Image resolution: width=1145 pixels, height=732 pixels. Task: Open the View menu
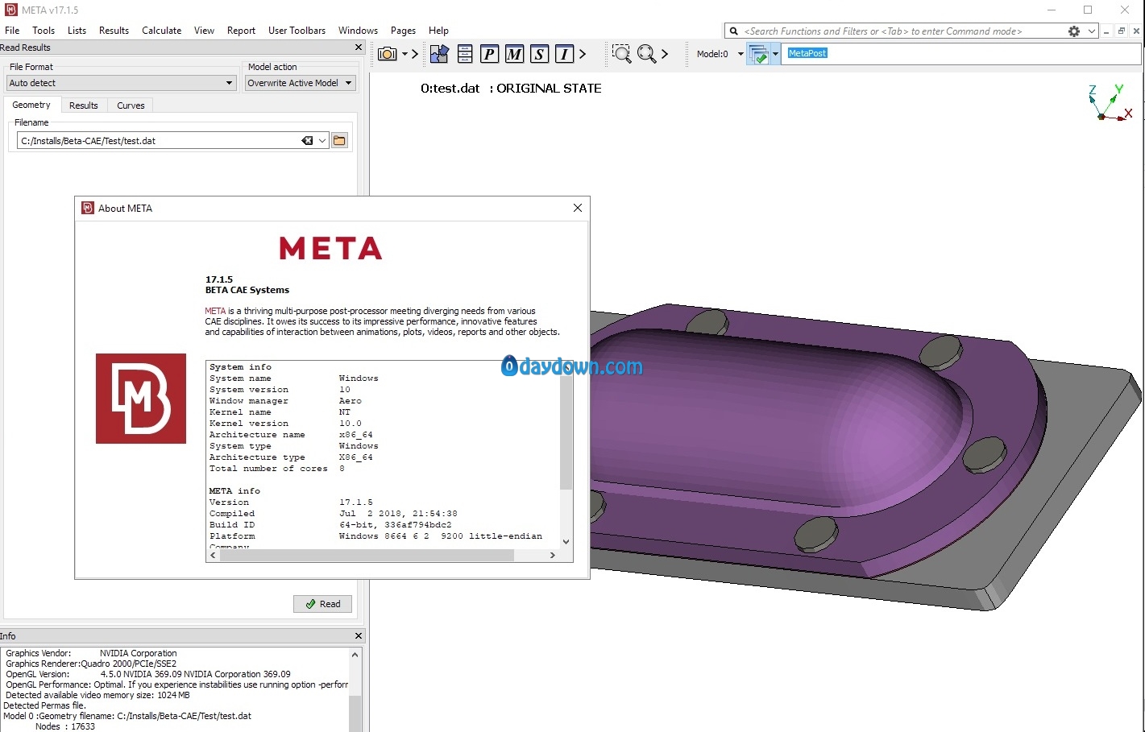pos(204,31)
